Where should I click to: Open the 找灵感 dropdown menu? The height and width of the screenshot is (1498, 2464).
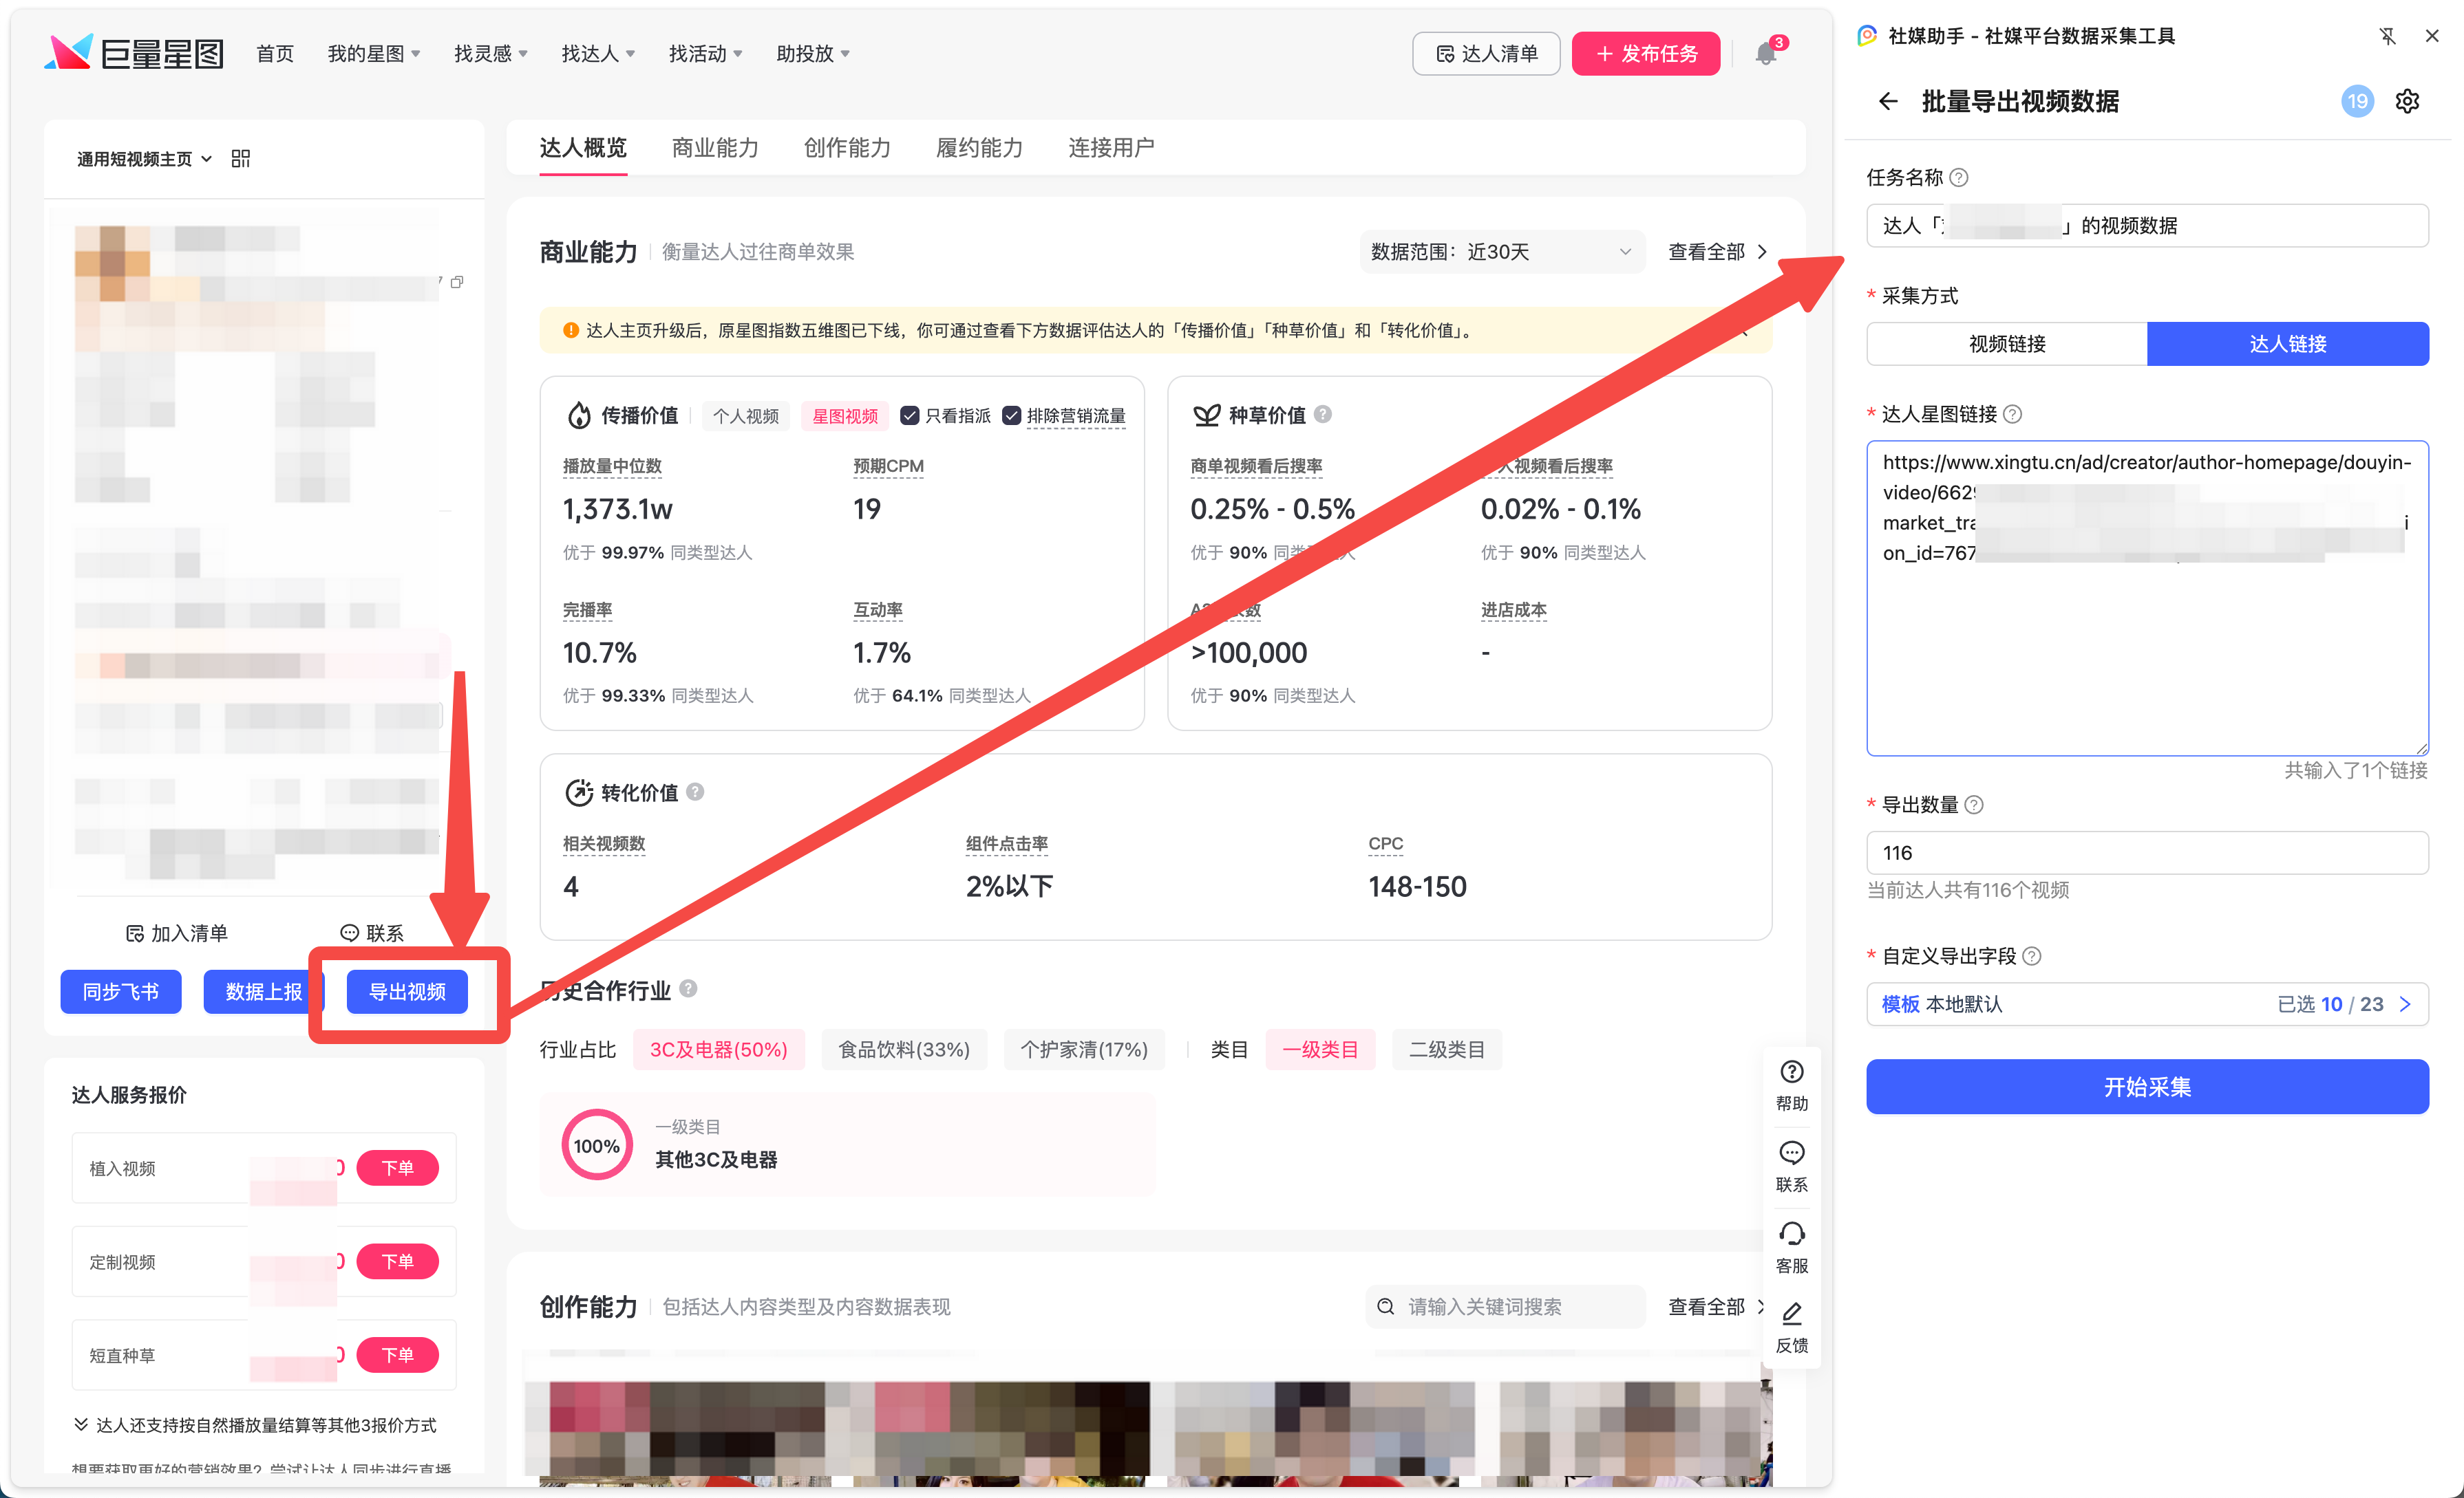click(491, 54)
